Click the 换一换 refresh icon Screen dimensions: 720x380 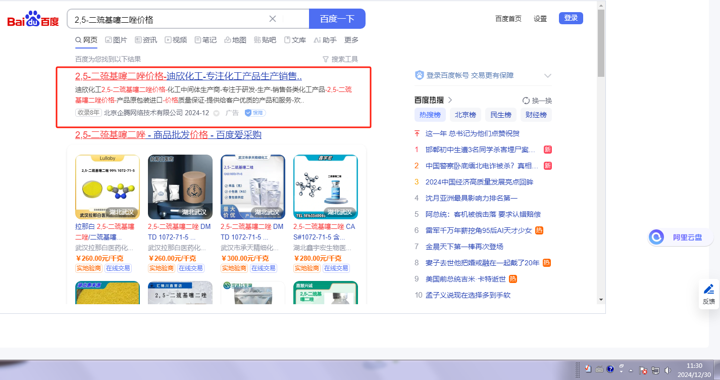pos(526,101)
